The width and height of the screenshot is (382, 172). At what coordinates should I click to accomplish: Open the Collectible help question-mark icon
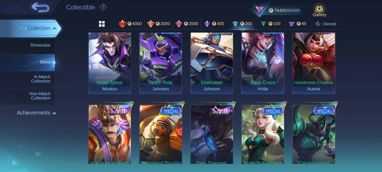coord(103,7)
